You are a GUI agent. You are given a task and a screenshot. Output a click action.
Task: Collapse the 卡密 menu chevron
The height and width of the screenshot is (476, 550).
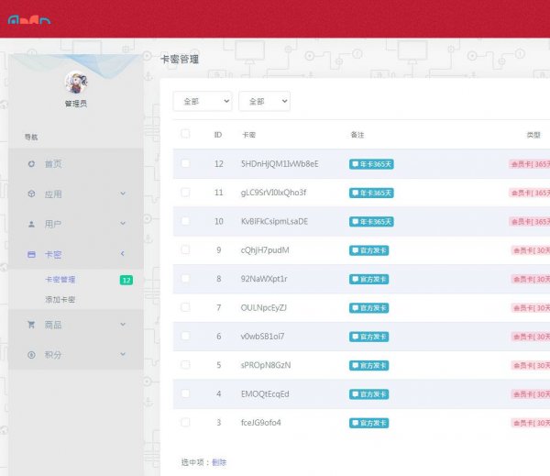(123, 253)
